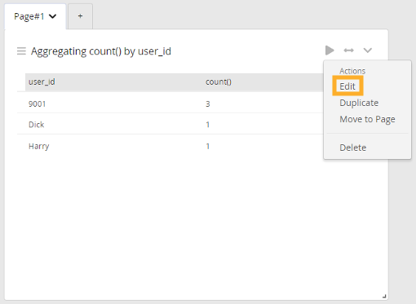Choose Edit from the Actions menu
416x304 pixels.
347,86
